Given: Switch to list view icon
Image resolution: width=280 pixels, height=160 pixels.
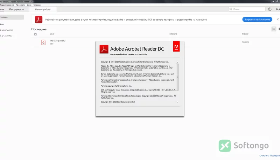Looking at the screenshot, I should tap(274, 29).
